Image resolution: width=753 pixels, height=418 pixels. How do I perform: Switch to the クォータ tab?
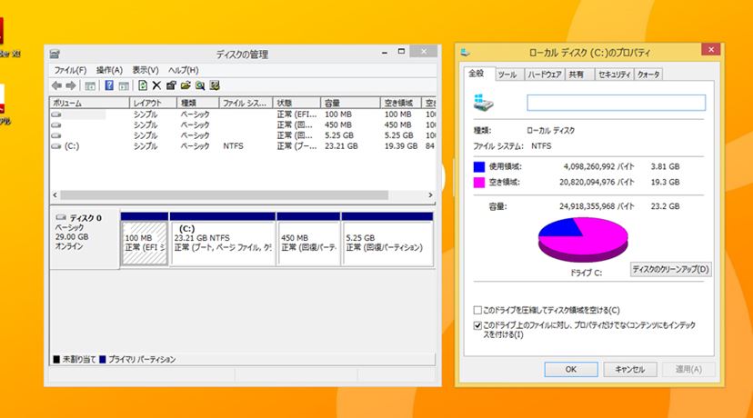coord(648,75)
